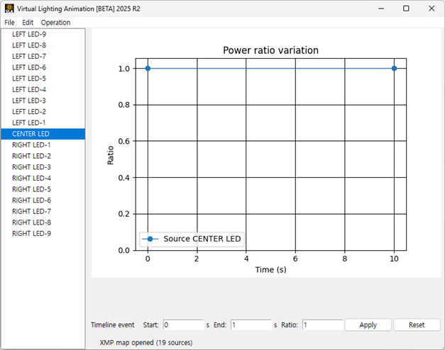This screenshot has width=445, height=350.
Task: Select LEFT LED-1 in source list
Action: [x=43, y=123]
